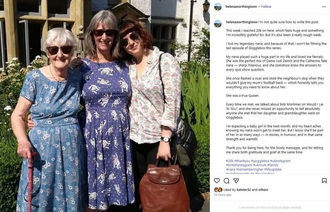Open the liker avatars next to Liked by

click(x=218, y=190)
